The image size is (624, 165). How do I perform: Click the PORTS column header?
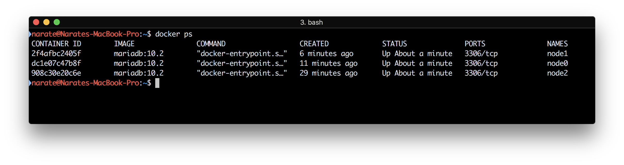click(x=475, y=44)
